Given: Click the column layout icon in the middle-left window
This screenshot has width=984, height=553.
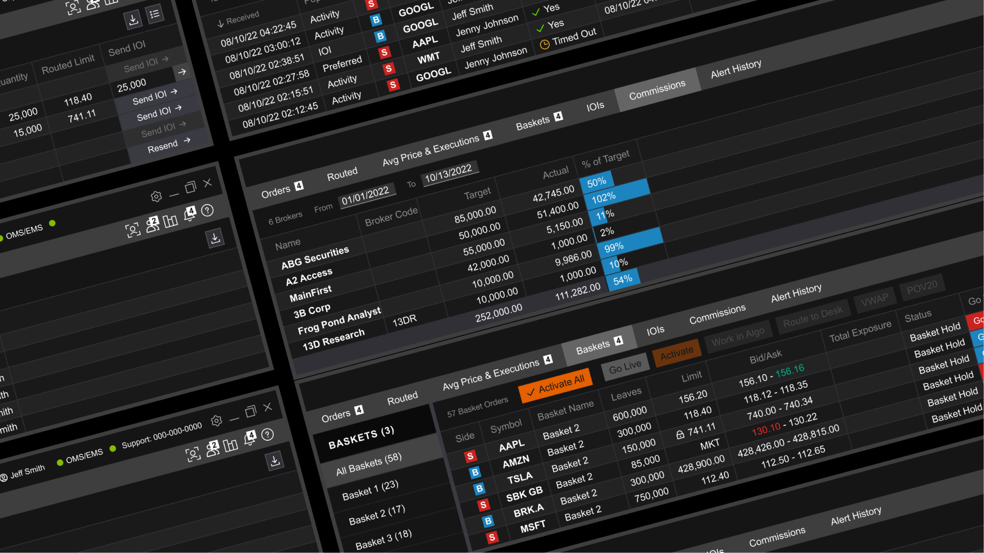Looking at the screenshot, I should pos(170,221).
